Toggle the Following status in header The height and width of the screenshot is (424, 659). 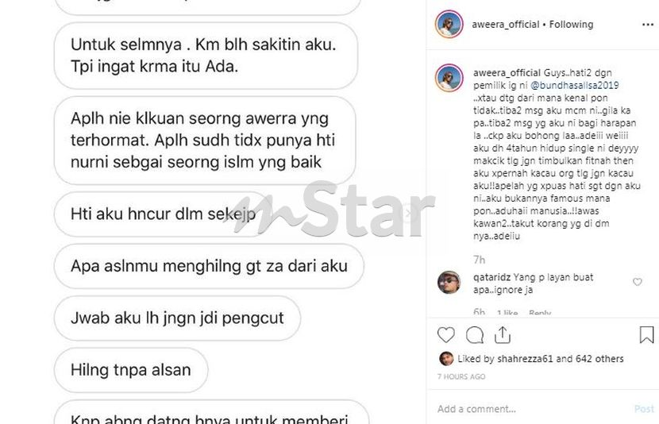click(x=571, y=25)
